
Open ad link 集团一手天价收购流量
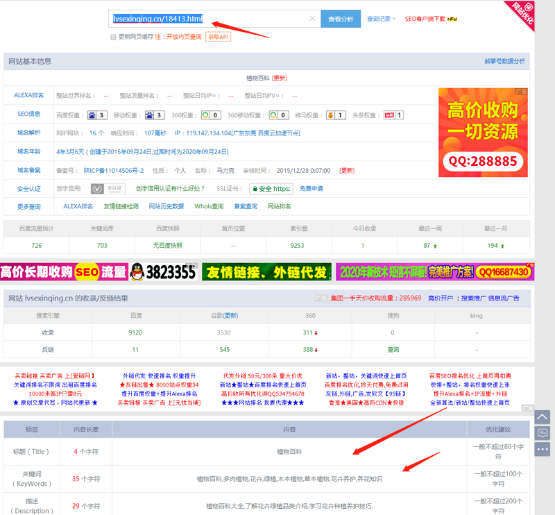click(376, 298)
